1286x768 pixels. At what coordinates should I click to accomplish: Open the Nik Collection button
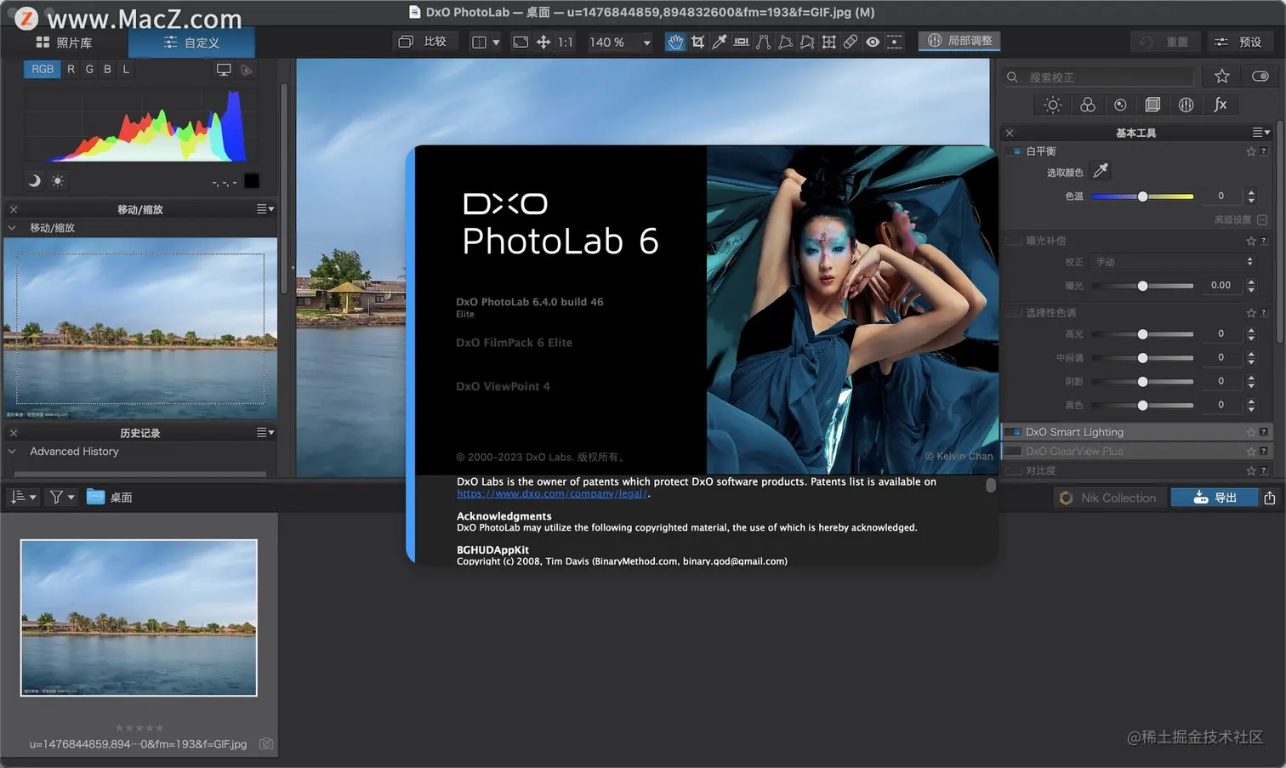[x=1108, y=498]
